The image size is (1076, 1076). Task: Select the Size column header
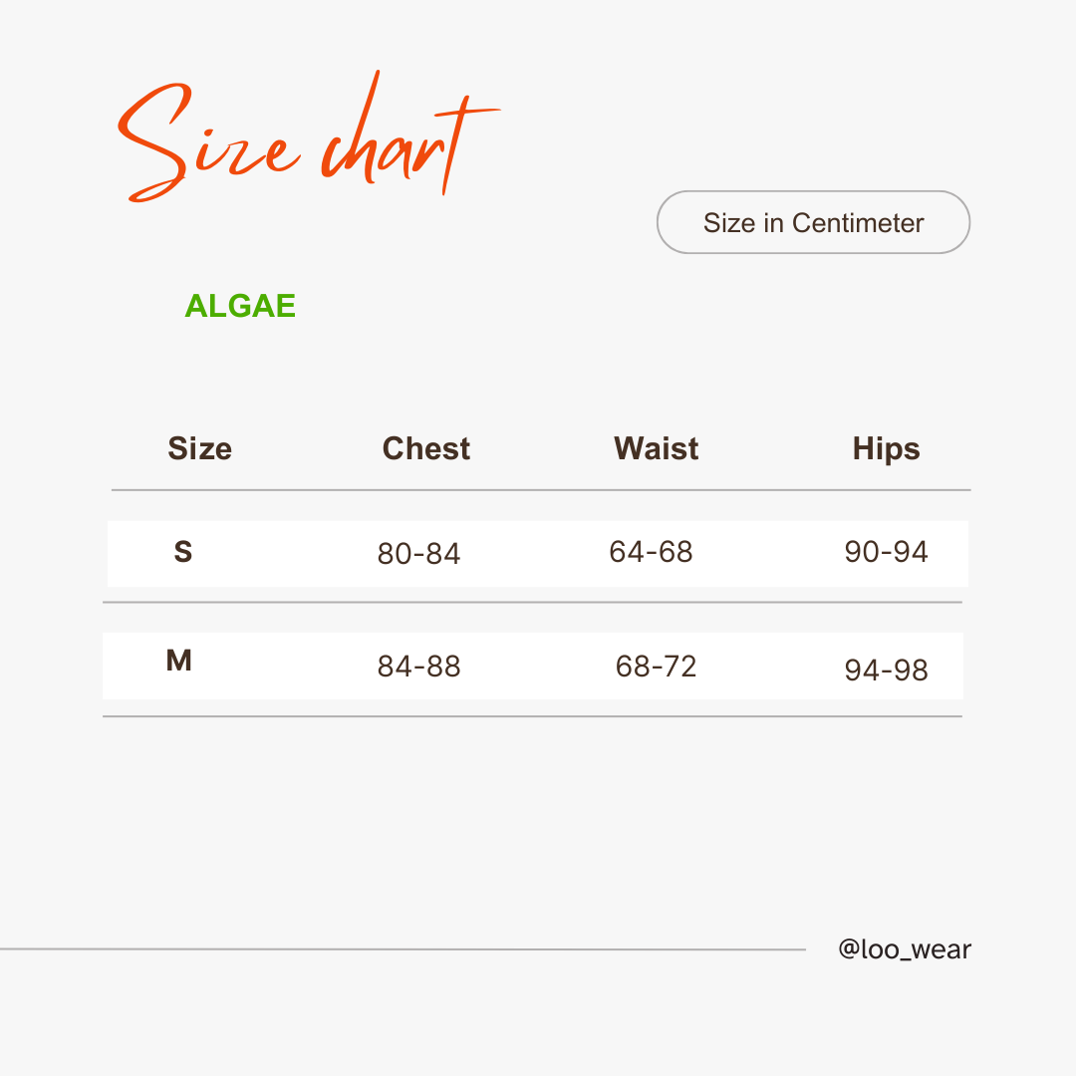[199, 448]
